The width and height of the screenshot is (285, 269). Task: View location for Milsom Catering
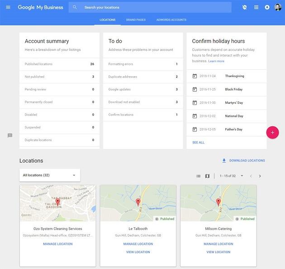[218, 252]
